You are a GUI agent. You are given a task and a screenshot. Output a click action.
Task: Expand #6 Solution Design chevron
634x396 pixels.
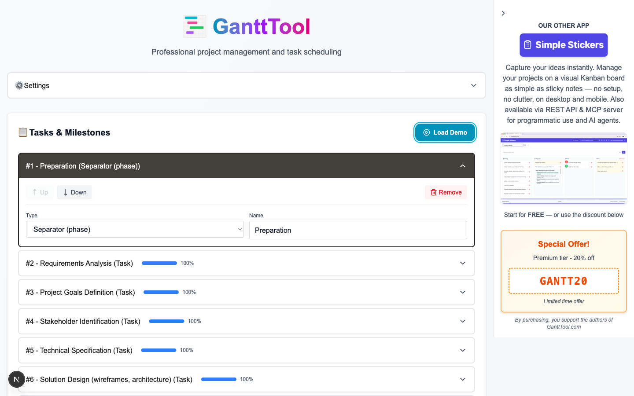pos(463,379)
